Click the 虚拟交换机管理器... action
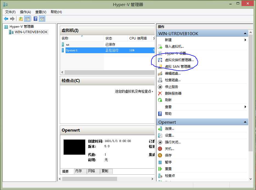The height and width of the screenshot is (190, 256). pos(179,60)
